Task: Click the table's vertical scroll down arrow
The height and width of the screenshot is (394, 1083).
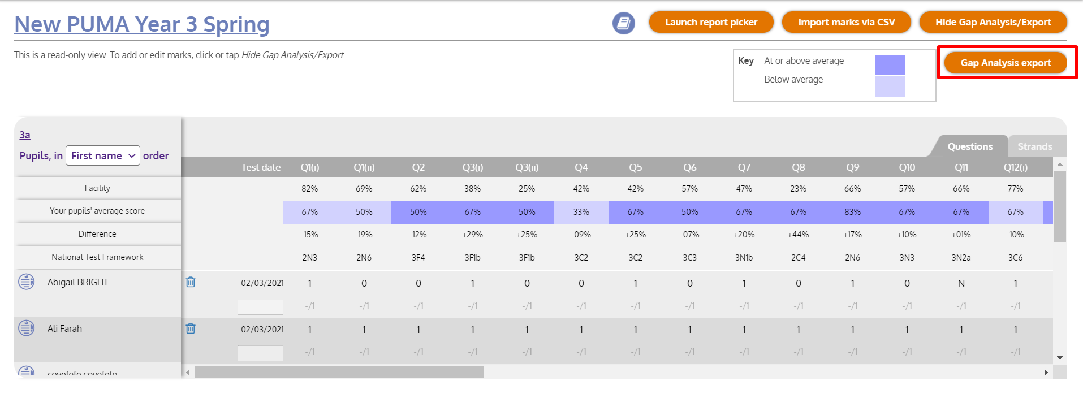Action: tap(1060, 358)
